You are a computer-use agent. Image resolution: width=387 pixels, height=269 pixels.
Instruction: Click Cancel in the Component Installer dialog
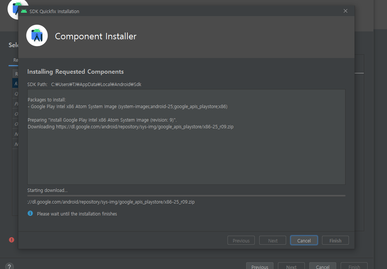(304, 240)
